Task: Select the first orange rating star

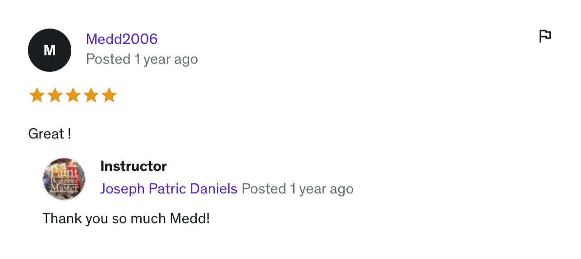Action: tap(37, 95)
